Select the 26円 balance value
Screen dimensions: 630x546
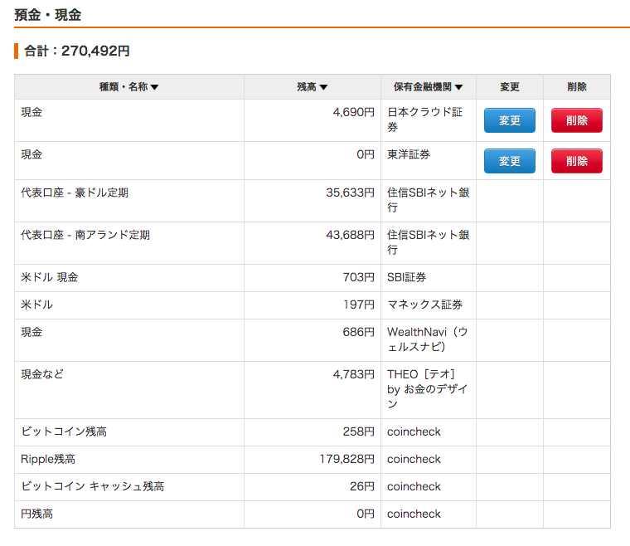click(362, 486)
